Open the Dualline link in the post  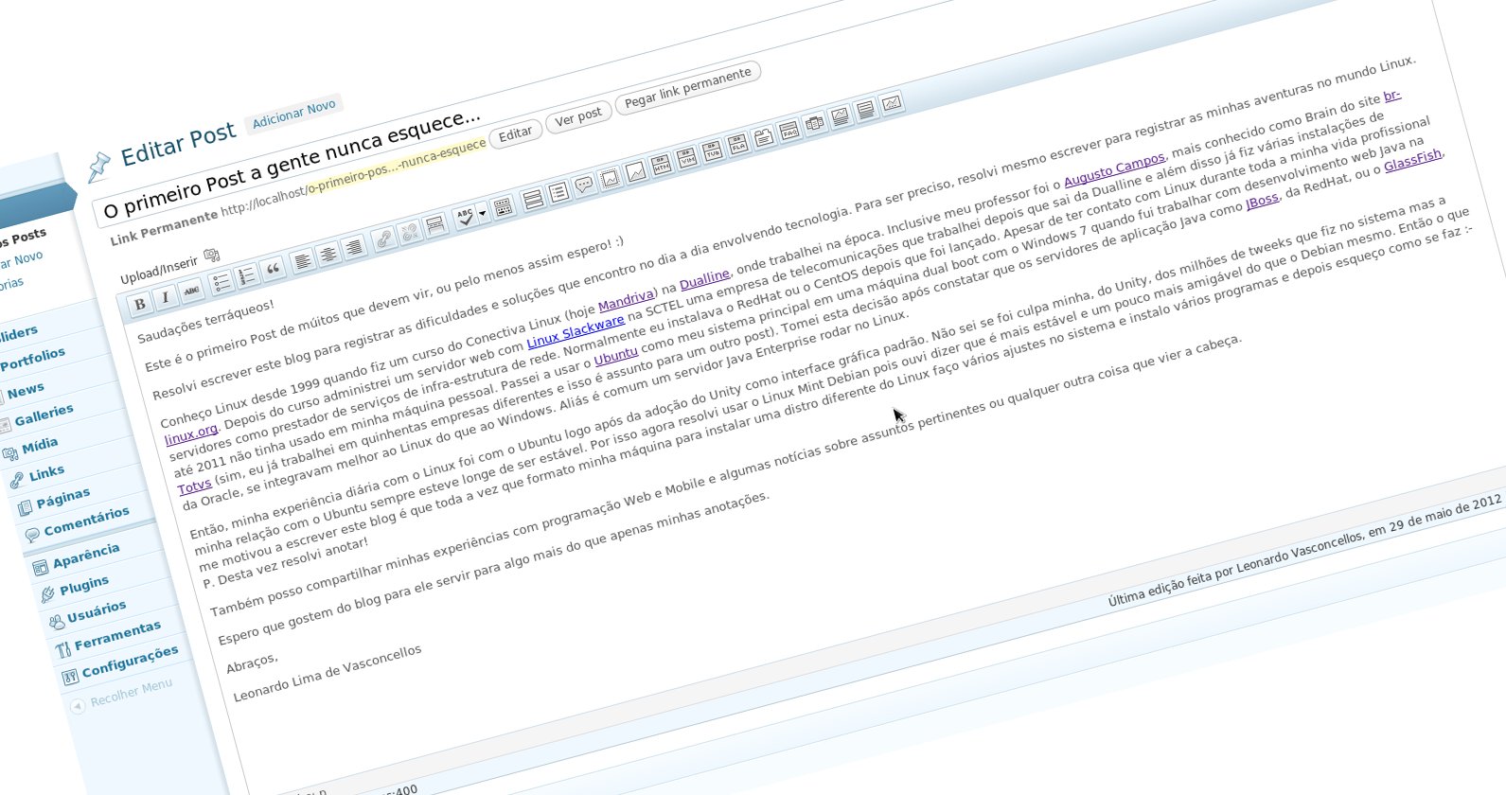click(x=704, y=280)
